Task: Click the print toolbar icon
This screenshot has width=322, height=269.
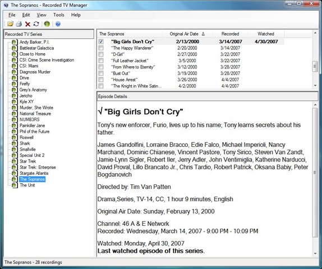Action: (19, 24)
